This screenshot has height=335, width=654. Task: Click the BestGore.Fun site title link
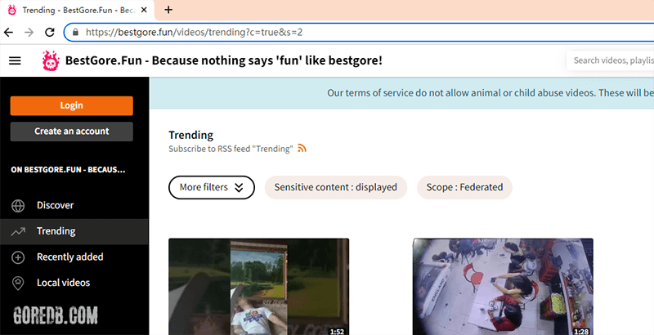pos(223,60)
